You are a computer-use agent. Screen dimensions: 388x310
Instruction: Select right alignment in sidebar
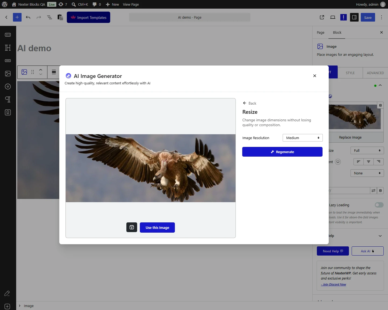click(x=379, y=162)
